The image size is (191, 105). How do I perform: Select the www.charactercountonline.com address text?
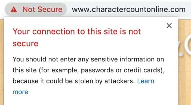[x=129, y=10]
